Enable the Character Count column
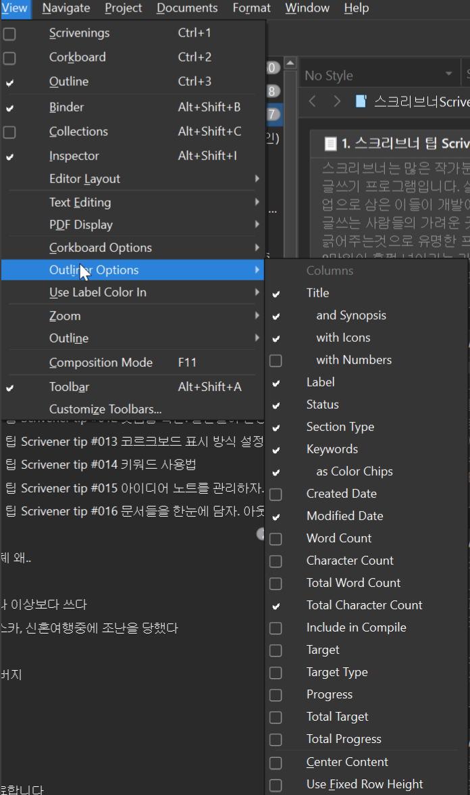The height and width of the screenshot is (795, 470). 276,561
